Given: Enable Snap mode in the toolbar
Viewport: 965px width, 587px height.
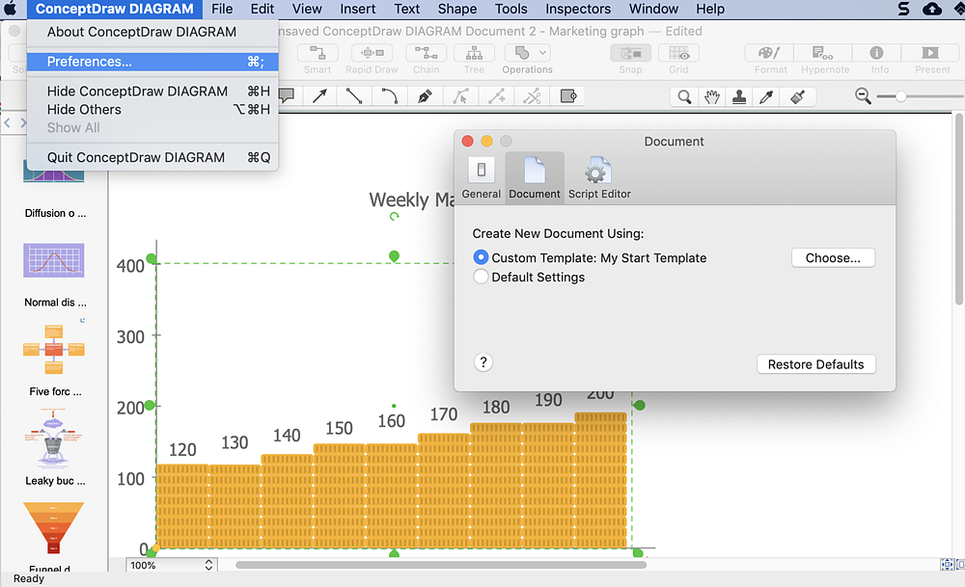Looking at the screenshot, I should tap(630, 58).
